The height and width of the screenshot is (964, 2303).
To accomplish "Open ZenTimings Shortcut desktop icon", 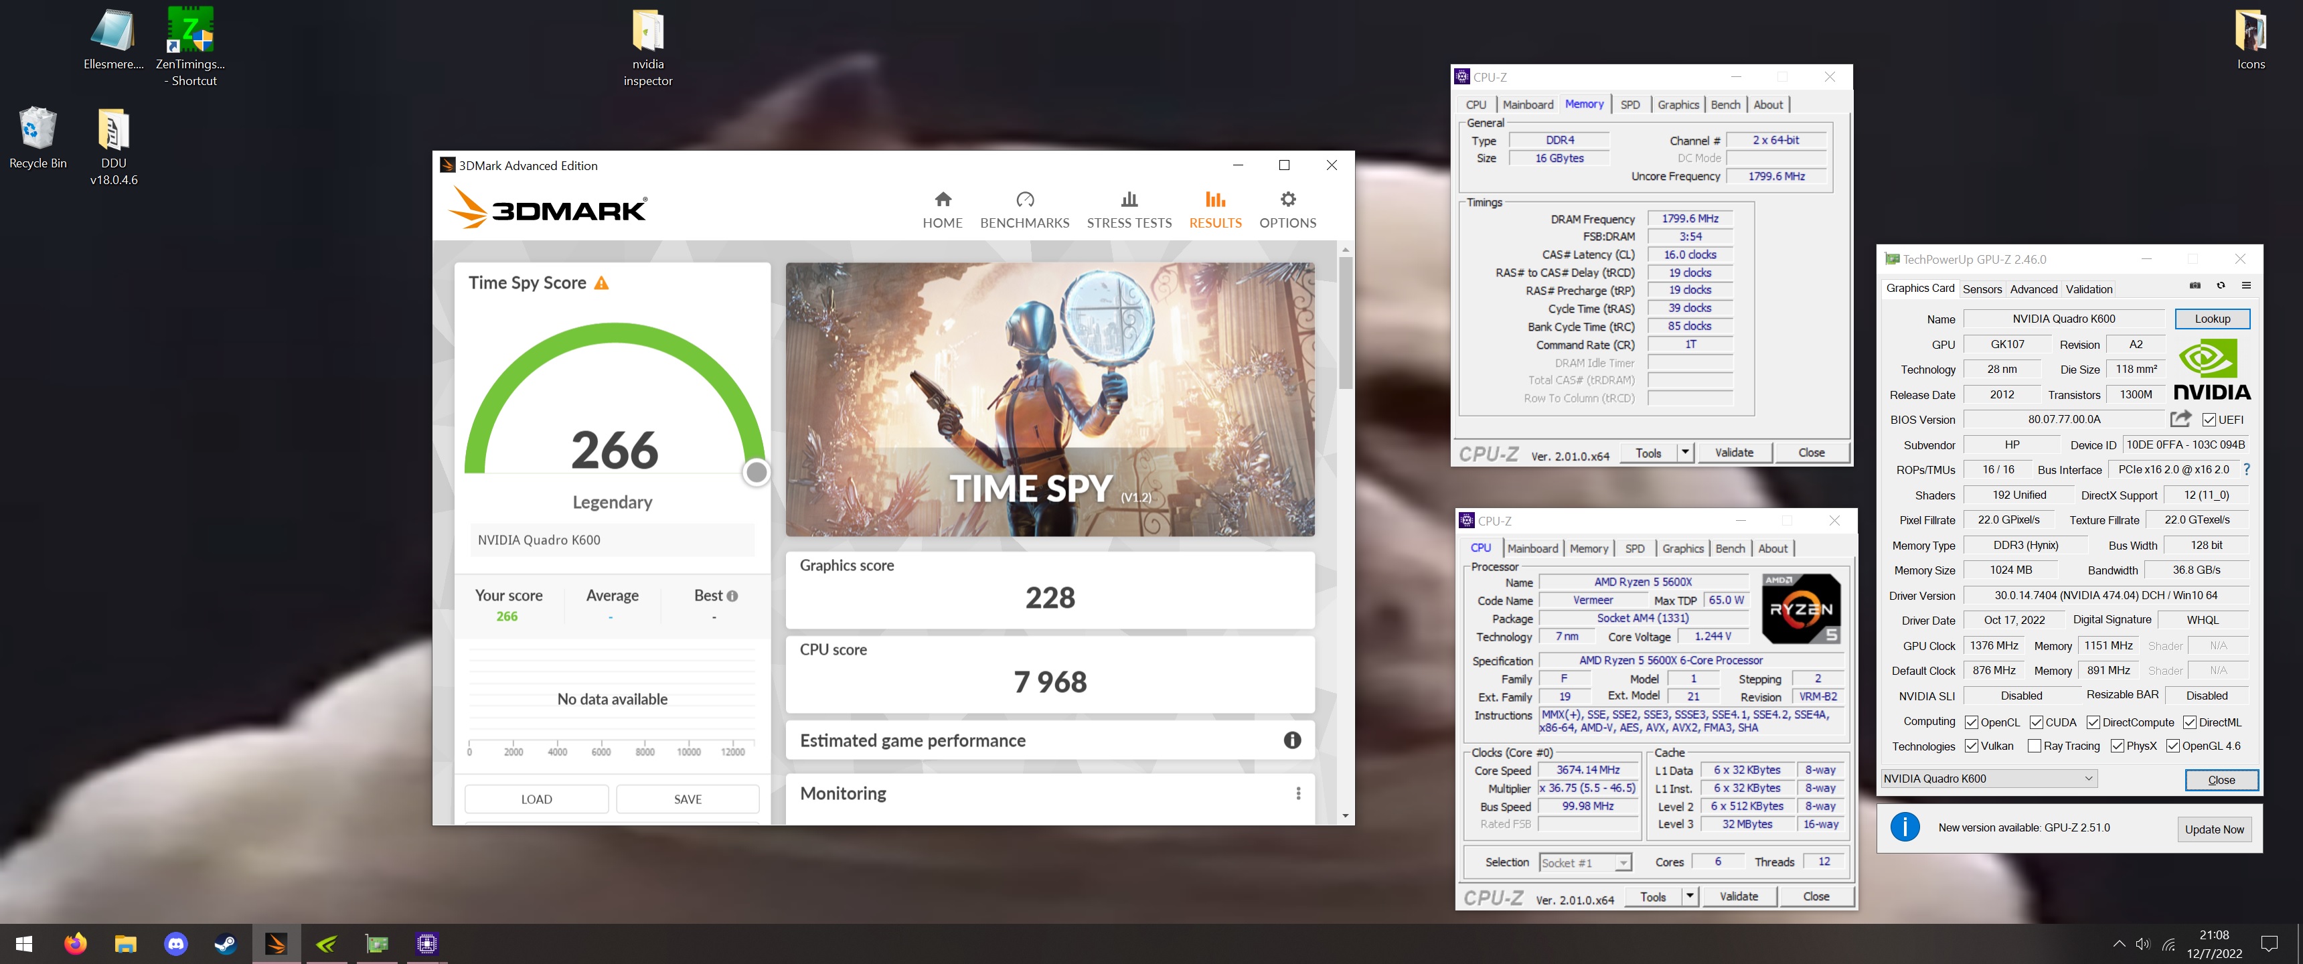I will [x=190, y=46].
